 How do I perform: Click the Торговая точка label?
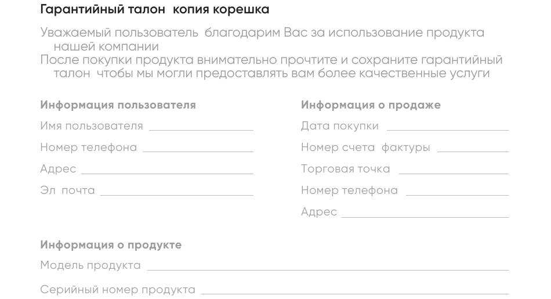pyautogui.click(x=346, y=169)
